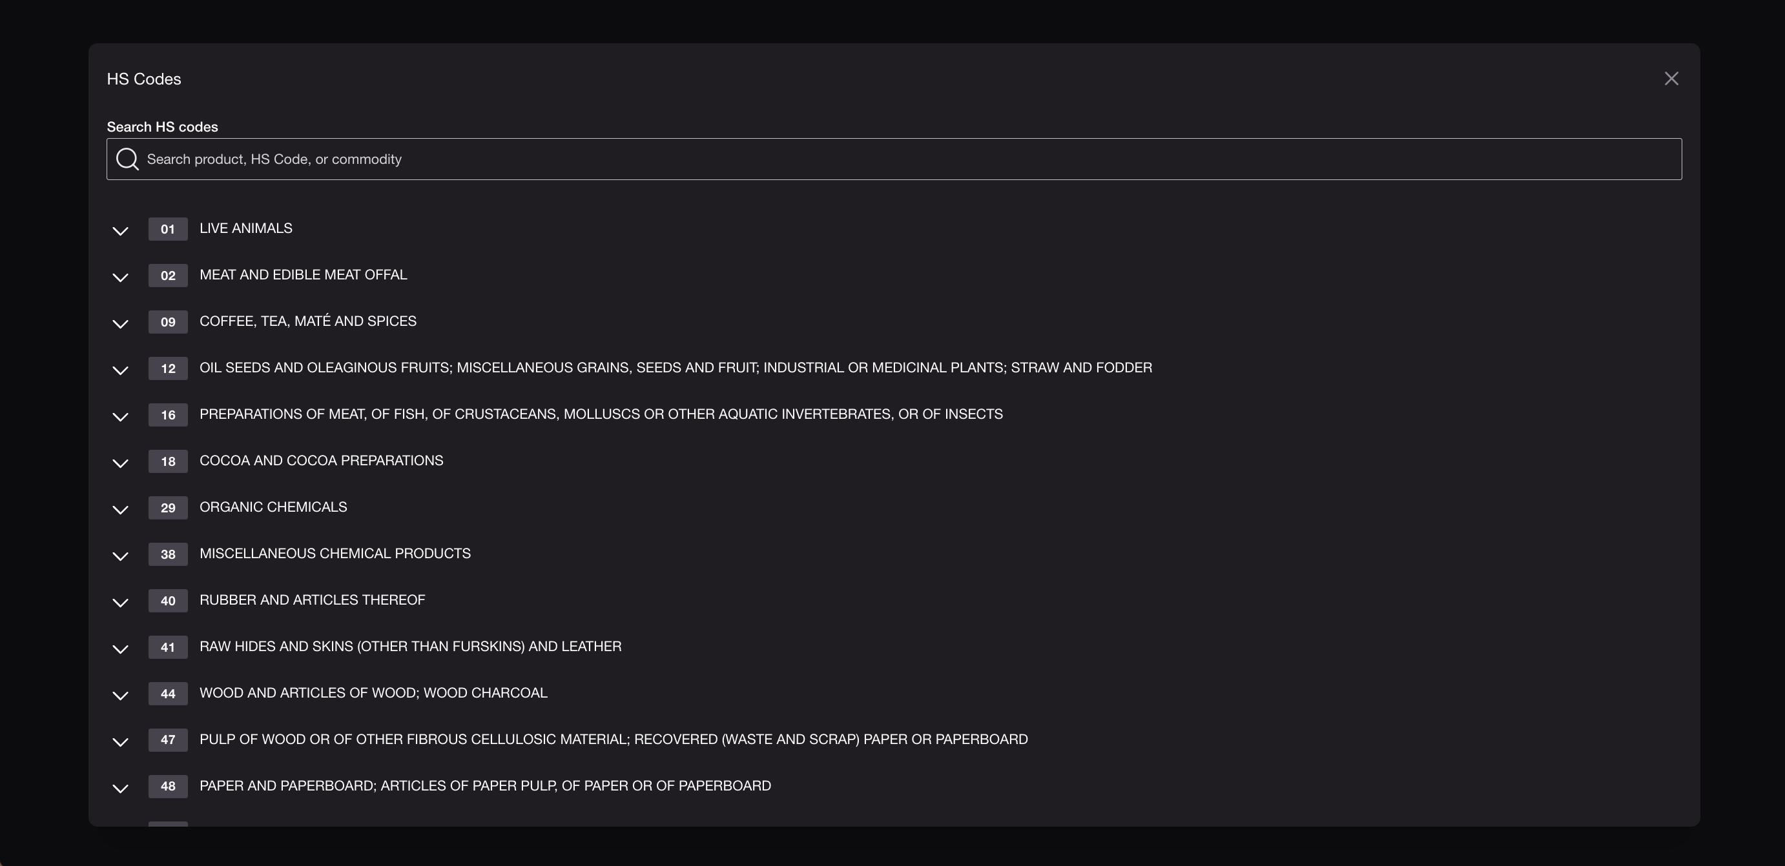Click the 44 code badge

point(168,694)
